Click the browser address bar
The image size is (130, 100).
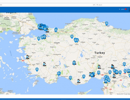(46, 5)
